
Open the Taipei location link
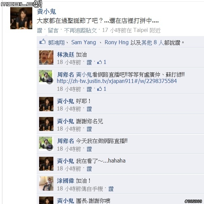tap(140, 30)
